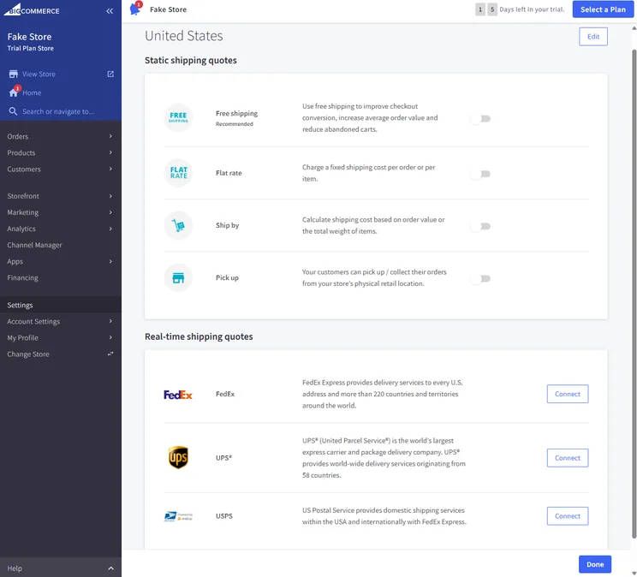Click the scrollbar down arrow
The image size is (637, 577).
coord(634,573)
